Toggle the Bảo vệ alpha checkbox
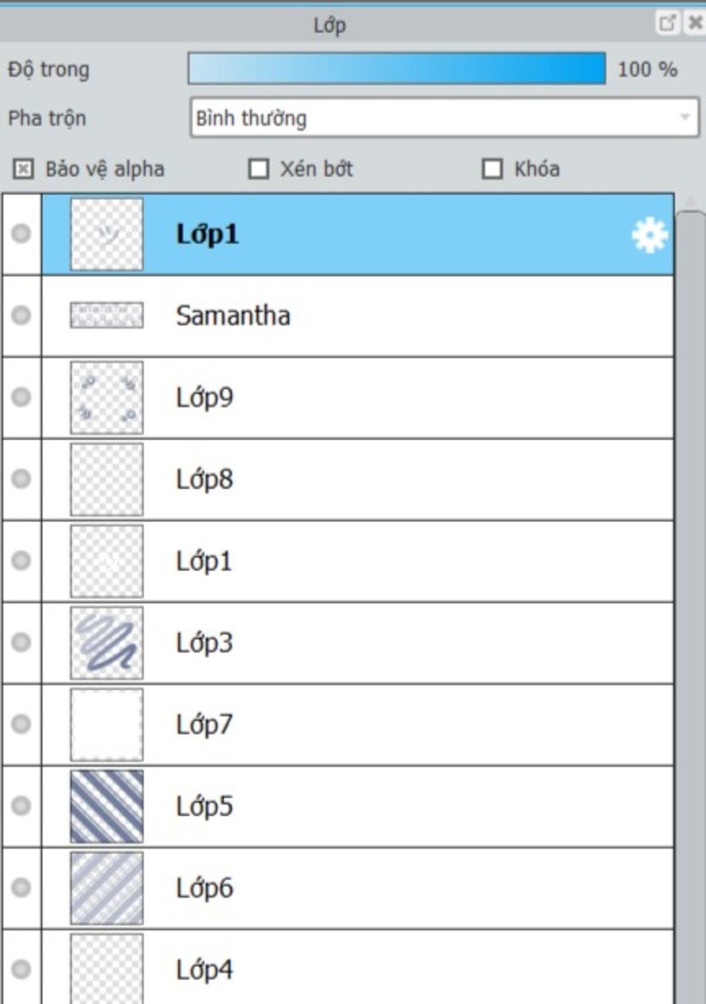 point(23,169)
